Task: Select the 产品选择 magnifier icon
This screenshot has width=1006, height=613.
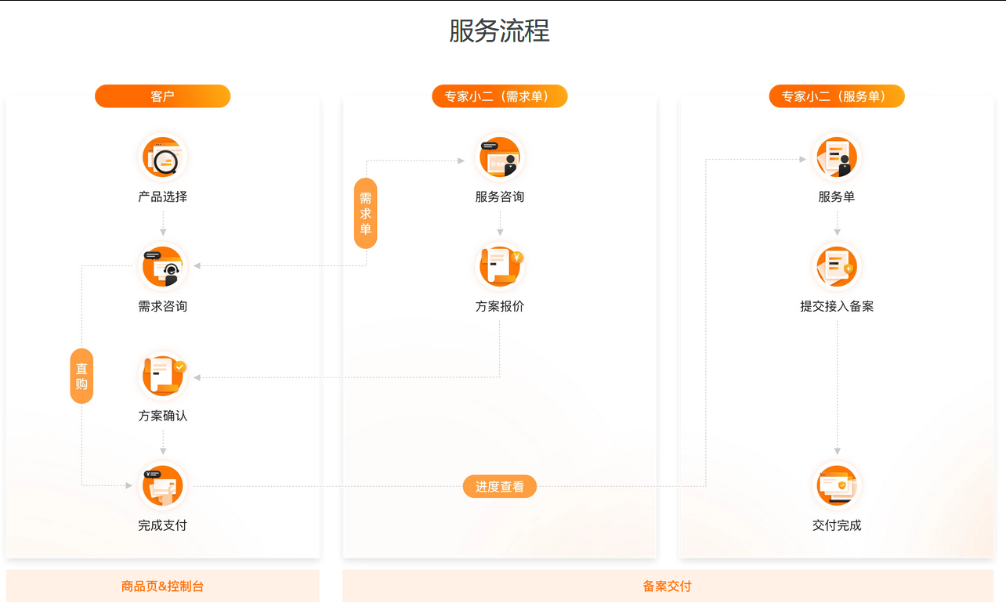Action: click(x=162, y=157)
